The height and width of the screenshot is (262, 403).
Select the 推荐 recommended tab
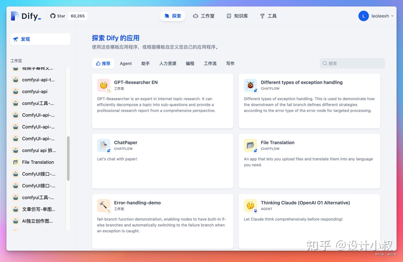[x=103, y=63]
